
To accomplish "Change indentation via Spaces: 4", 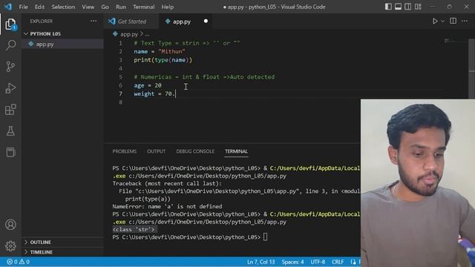I will tap(292, 262).
